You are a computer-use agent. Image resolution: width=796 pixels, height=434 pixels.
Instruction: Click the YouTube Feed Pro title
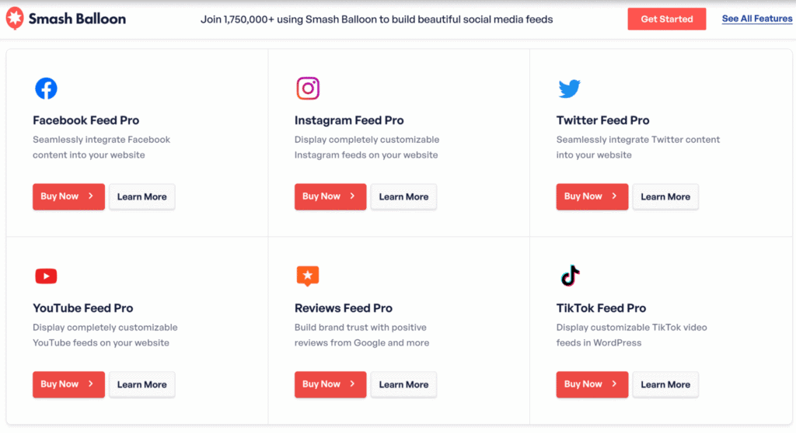[x=83, y=308]
